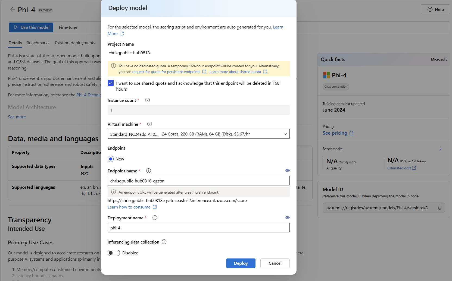Click the Supported data types cell
The height and width of the screenshot is (281, 452).
click(33, 166)
